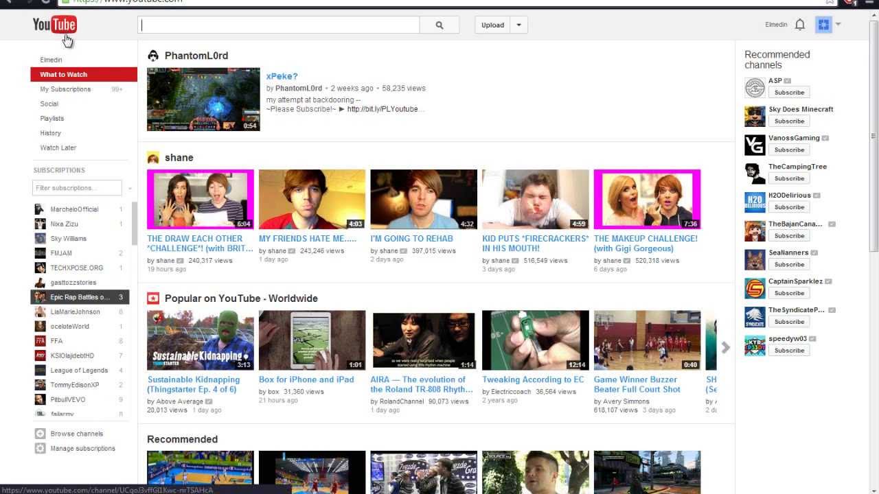This screenshot has height=494, width=879.
Task: Open the dropdown next to Filter subscriptions
Action: 129,188
